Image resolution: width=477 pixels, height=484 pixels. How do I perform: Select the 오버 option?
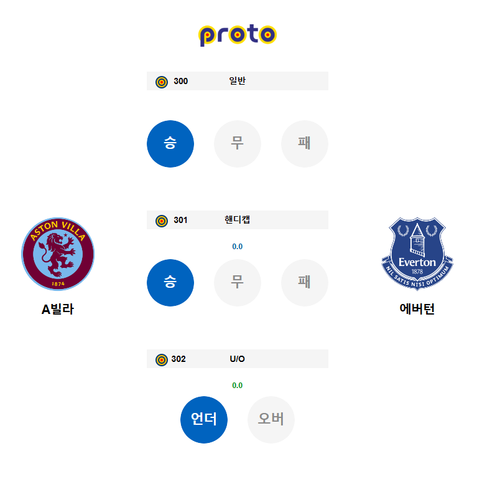[x=271, y=420]
